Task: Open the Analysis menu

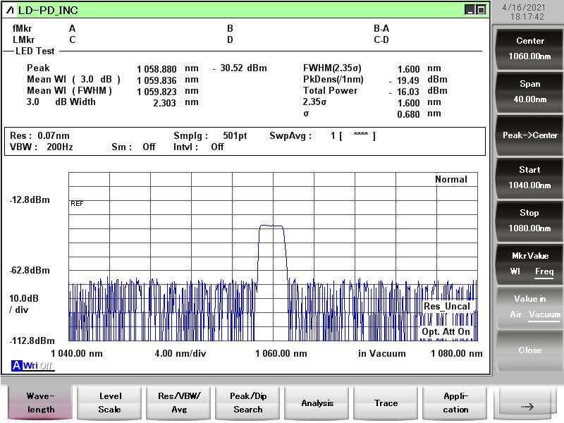Action: [317, 403]
